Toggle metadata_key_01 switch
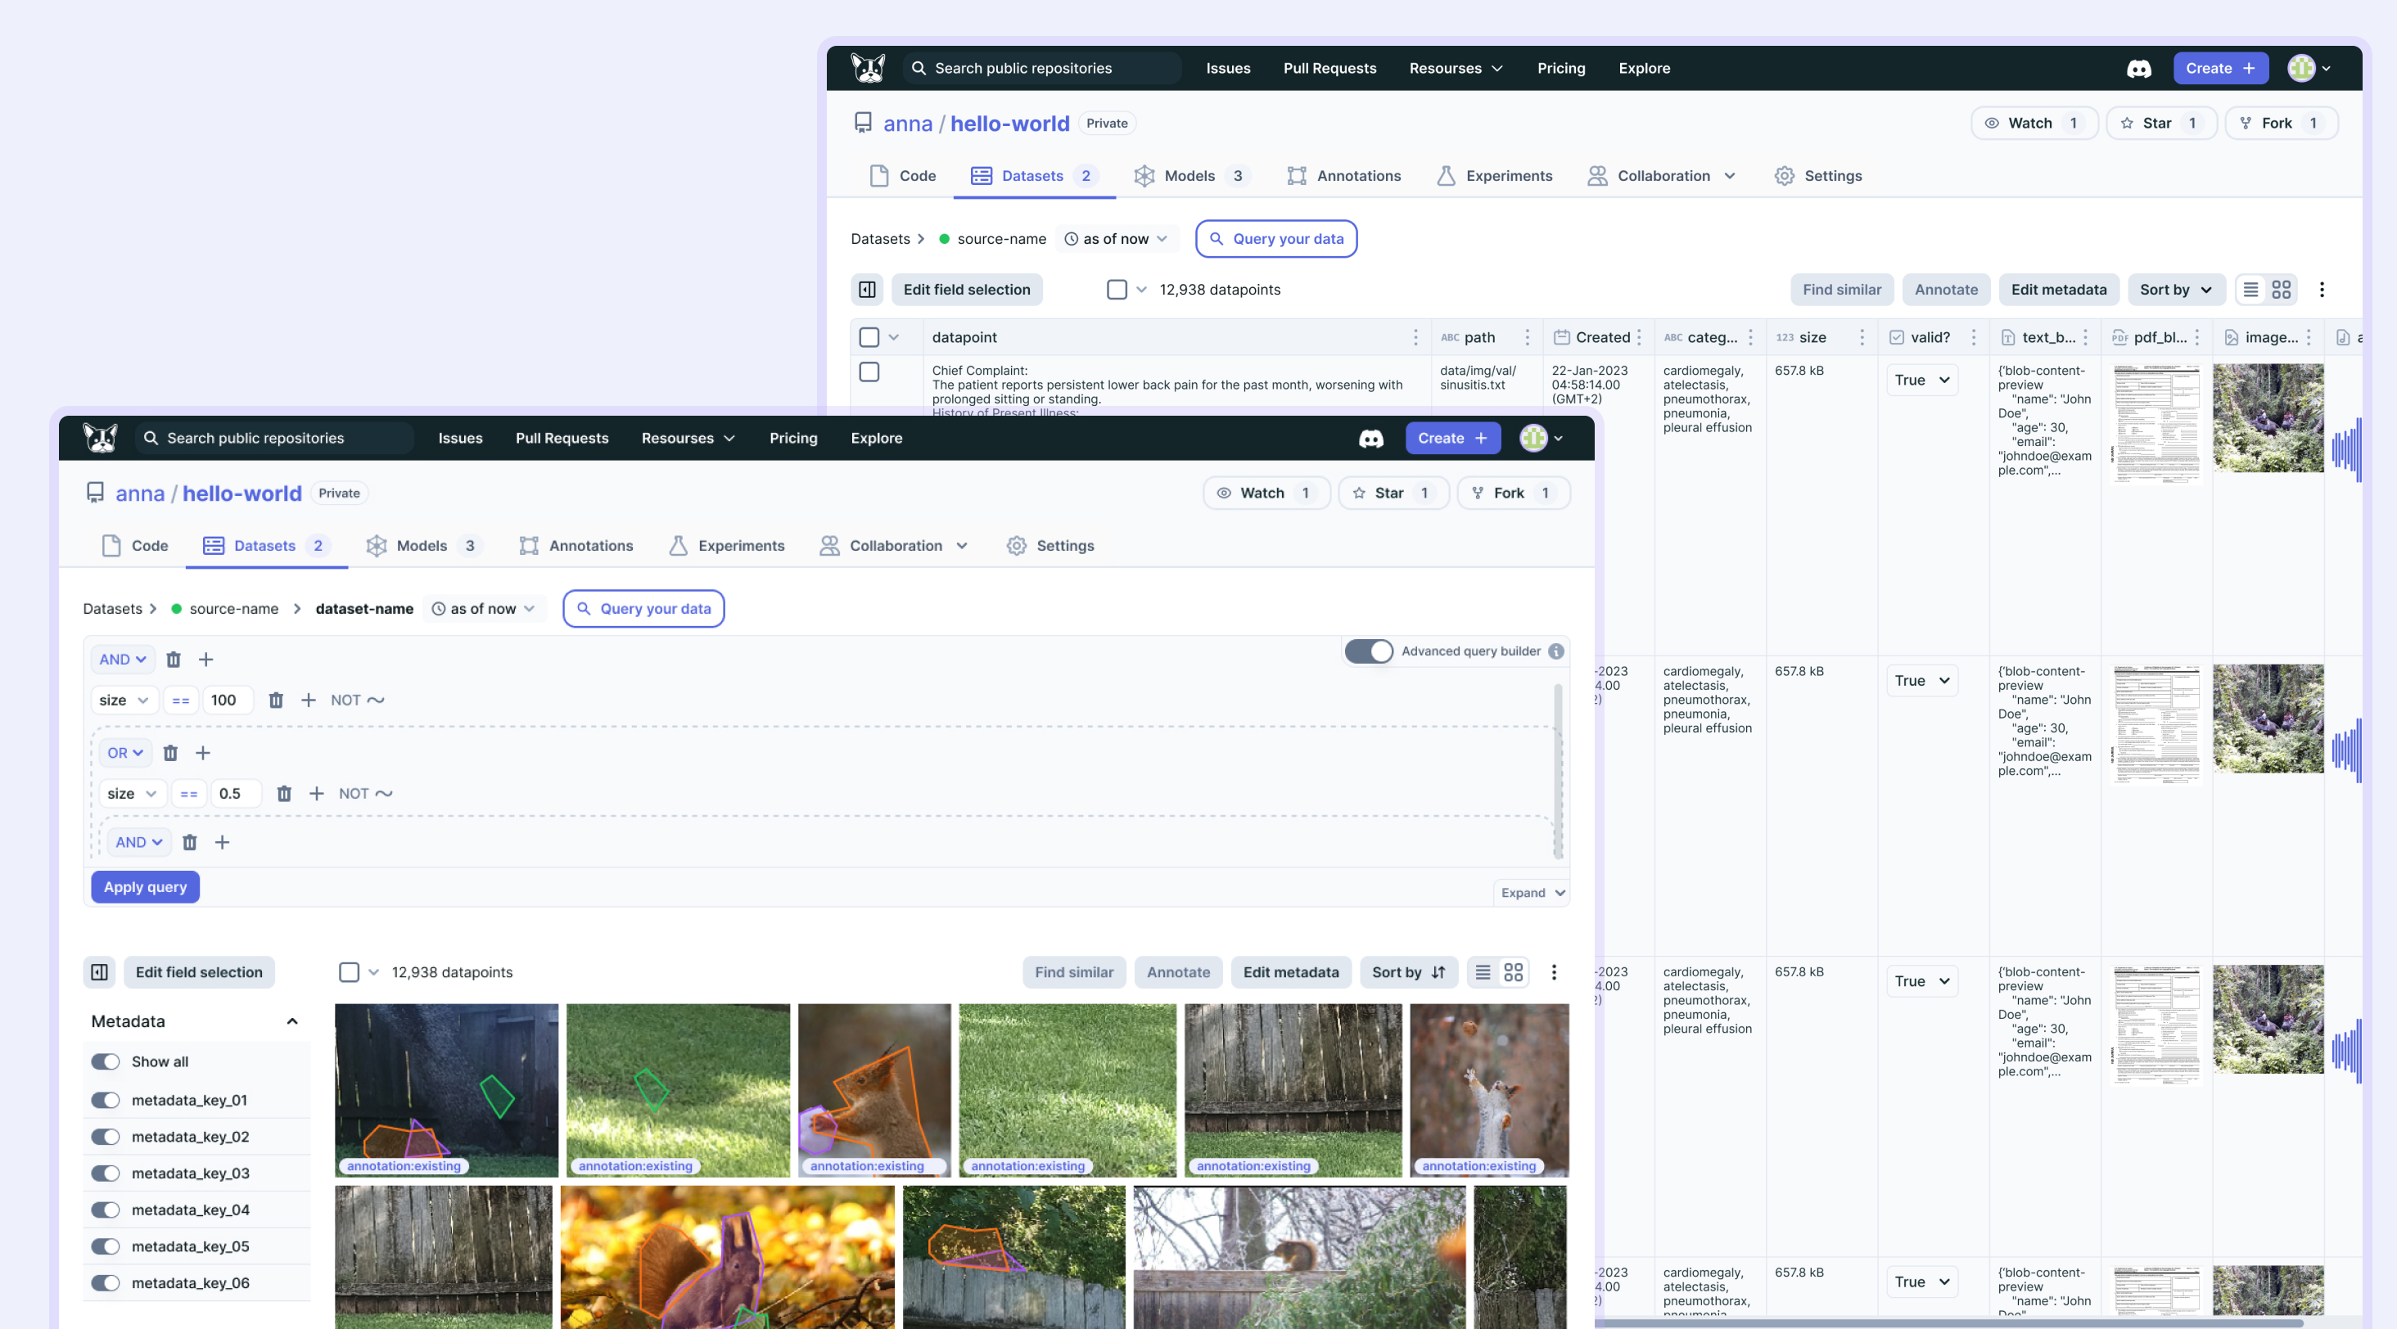This screenshot has height=1329, width=2397. 105,1100
